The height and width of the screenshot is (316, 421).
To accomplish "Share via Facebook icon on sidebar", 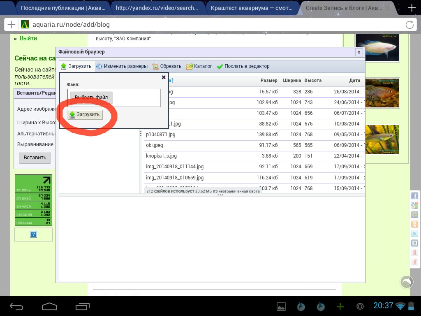I will [x=414, y=195].
